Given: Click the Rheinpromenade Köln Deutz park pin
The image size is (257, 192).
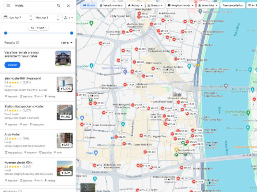Looking at the screenshot, I should tap(248, 112).
